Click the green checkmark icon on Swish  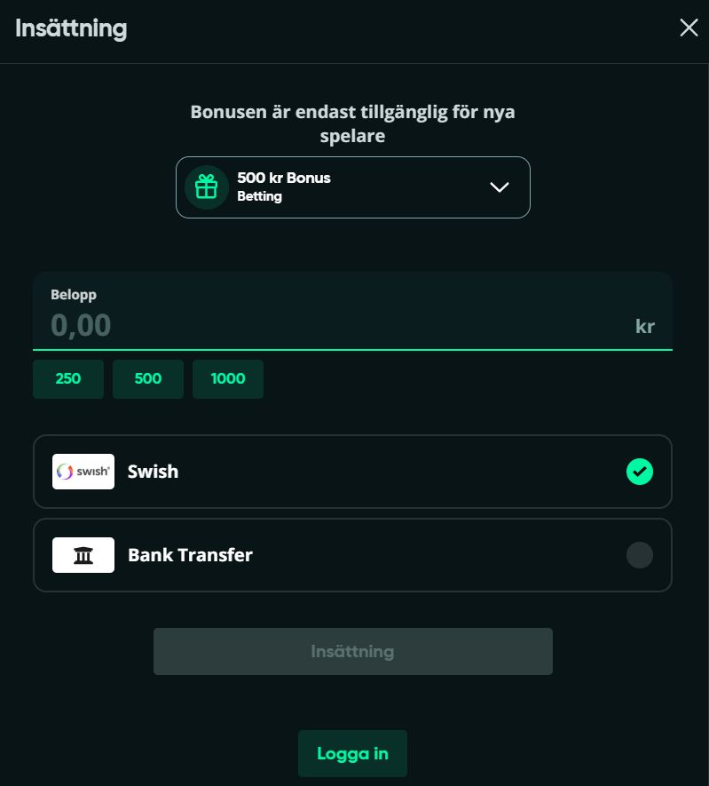click(x=640, y=472)
